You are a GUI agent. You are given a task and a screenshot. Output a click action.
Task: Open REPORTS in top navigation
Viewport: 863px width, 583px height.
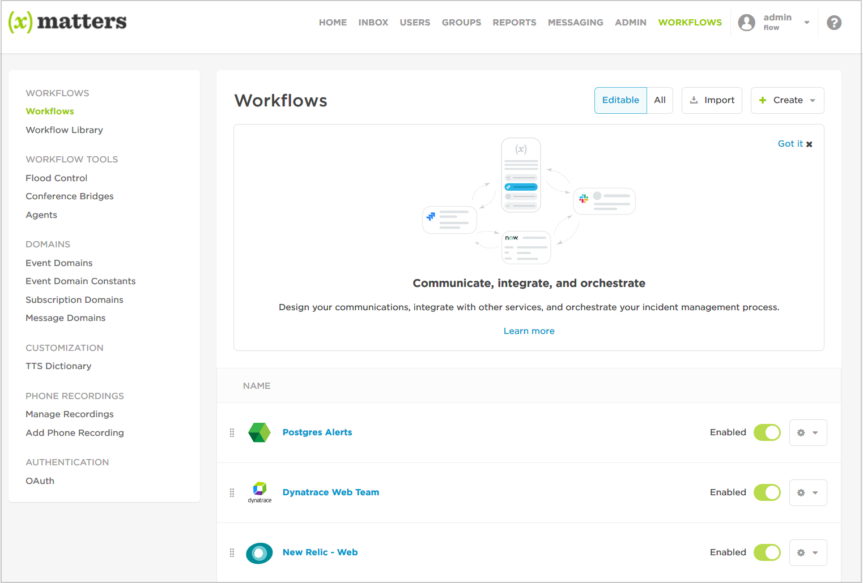(515, 23)
